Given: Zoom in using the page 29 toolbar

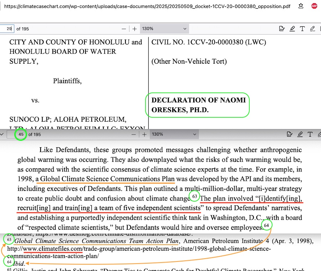Looking at the screenshot, I should [x=134, y=29].
